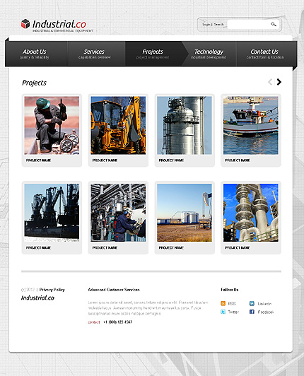The height and width of the screenshot is (376, 304).
Task: Open the RSS feed icon
Action: click(x=223, y=304)
